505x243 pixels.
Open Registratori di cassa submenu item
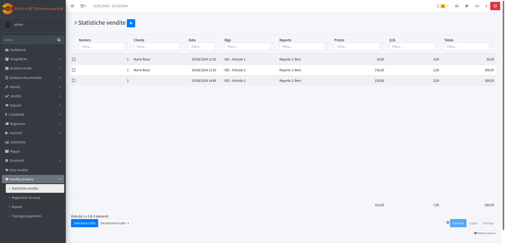[26, 198]
